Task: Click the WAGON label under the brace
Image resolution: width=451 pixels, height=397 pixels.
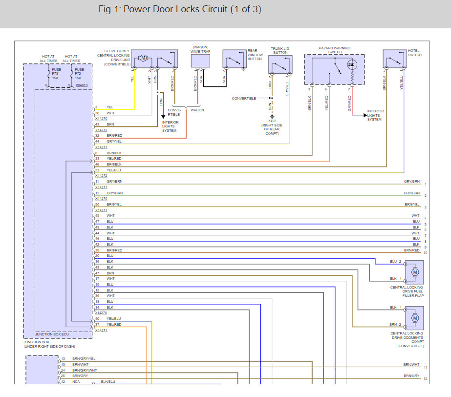Action: click(197, 110)
